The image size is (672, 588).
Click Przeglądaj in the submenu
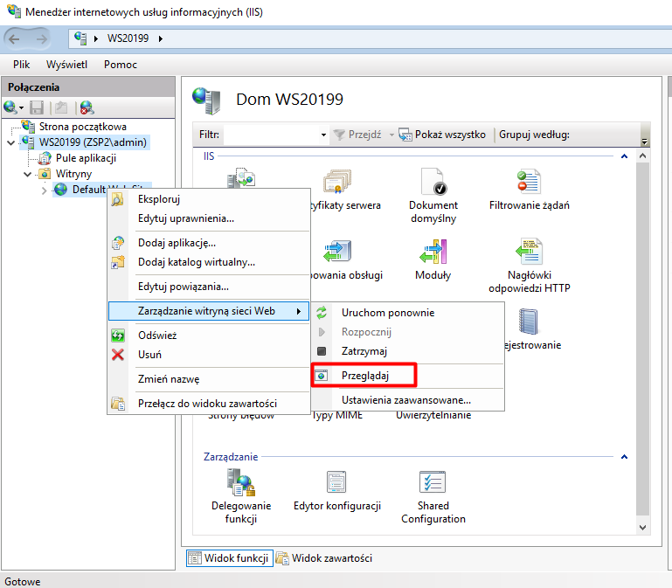(x=365, y=375)
